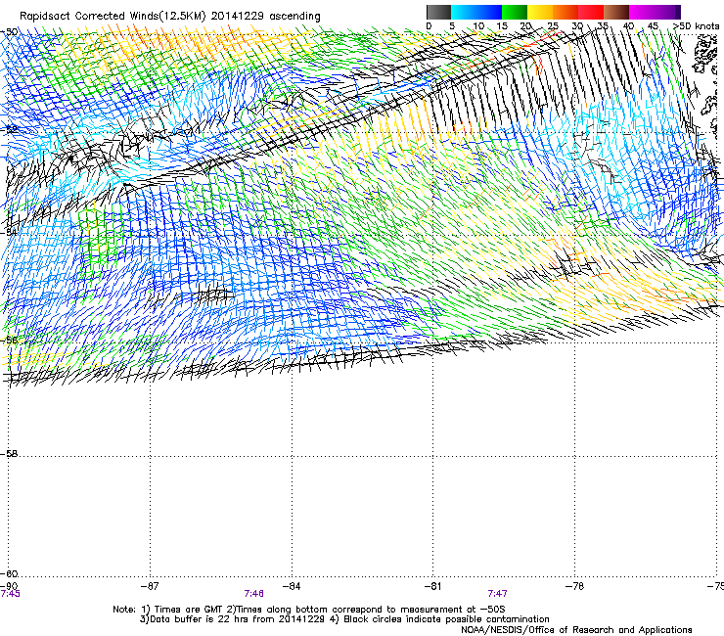724x636 pixels.
Task: Click the '-87' longitude axis label
Action: [x=149, y=586]
